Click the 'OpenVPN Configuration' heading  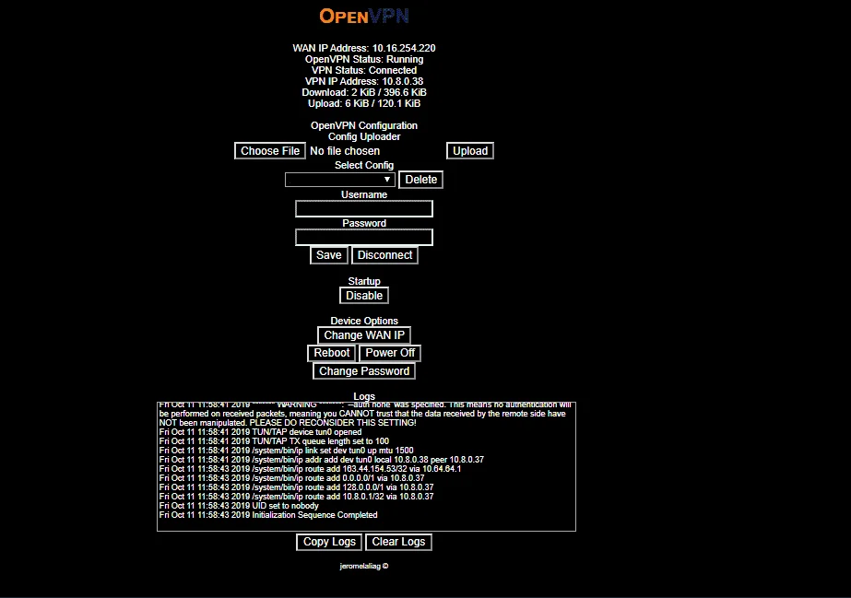364,126
